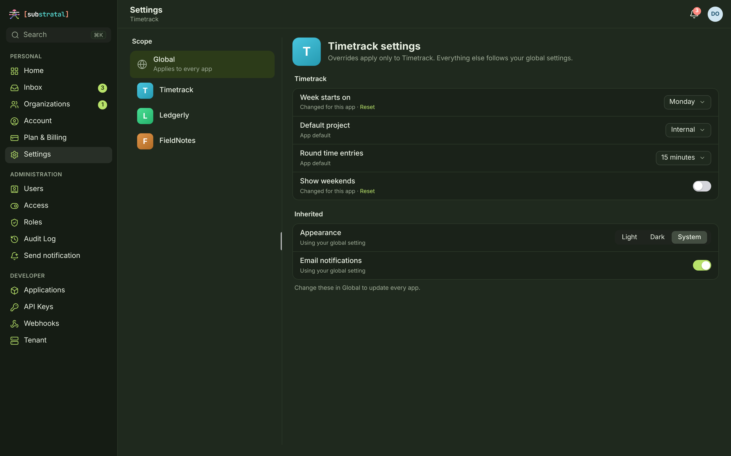Click the ⌘K shortcut badge

pyautogui.click(x=98, y=35)
